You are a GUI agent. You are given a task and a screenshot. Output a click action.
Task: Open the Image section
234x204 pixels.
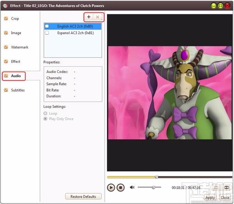point(12,33)
